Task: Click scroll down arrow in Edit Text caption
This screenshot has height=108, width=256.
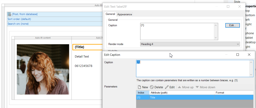Action: (x=216, y=38)
